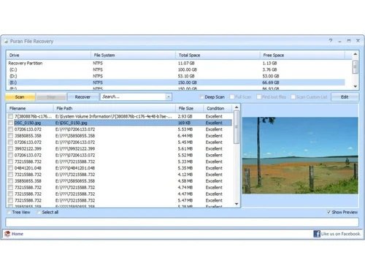Uncheck the Show Preview checkbox
This screenshot has width=365, height=274.
tap(328, 213)
